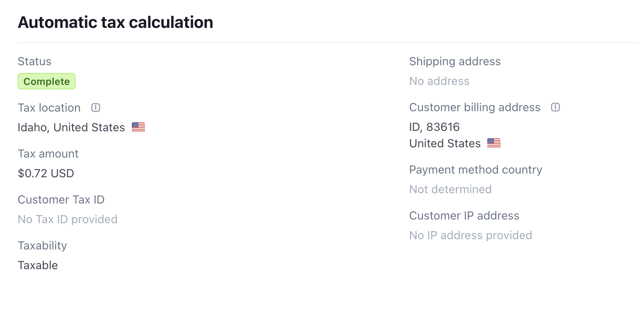The image size is (638, 311).
Task: Click the US flag in billing address
Action: click(x=494, y=143)
